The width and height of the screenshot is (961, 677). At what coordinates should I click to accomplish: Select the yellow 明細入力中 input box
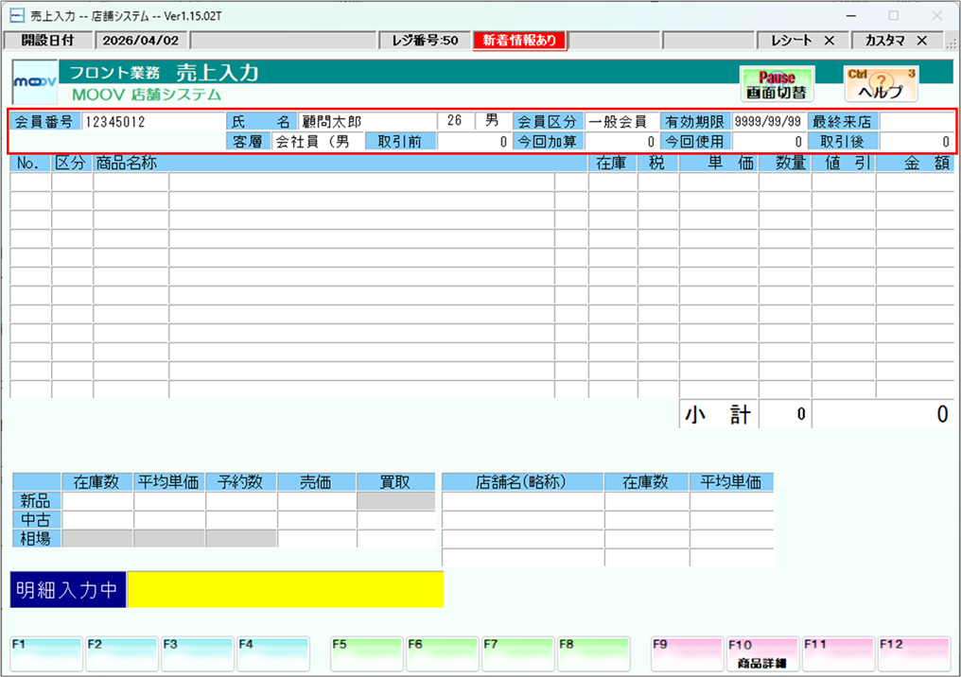pos(285,590)
